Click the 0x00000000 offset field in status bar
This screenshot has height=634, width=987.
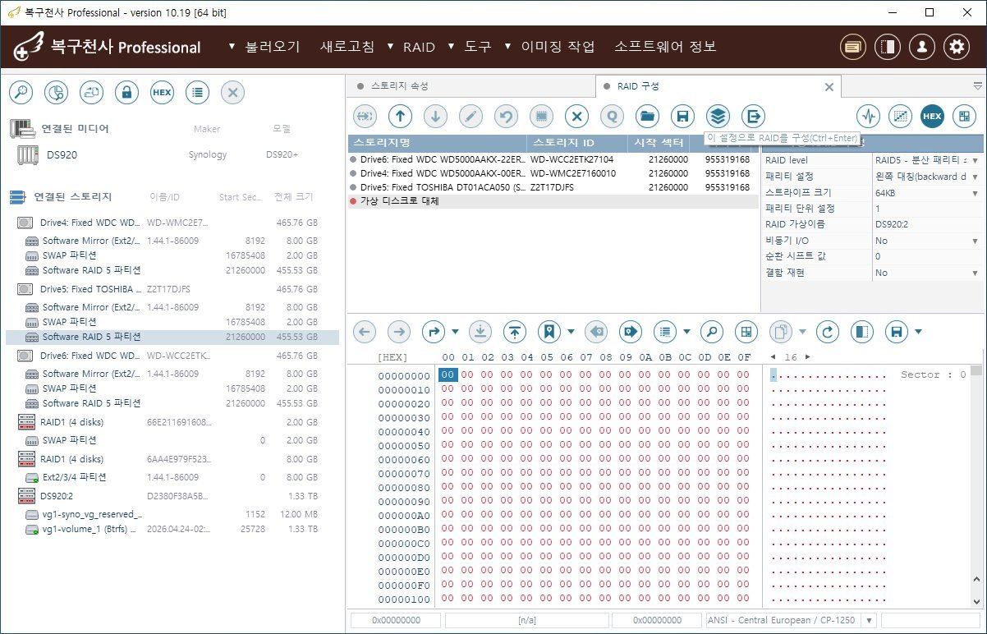coord(396,621)
